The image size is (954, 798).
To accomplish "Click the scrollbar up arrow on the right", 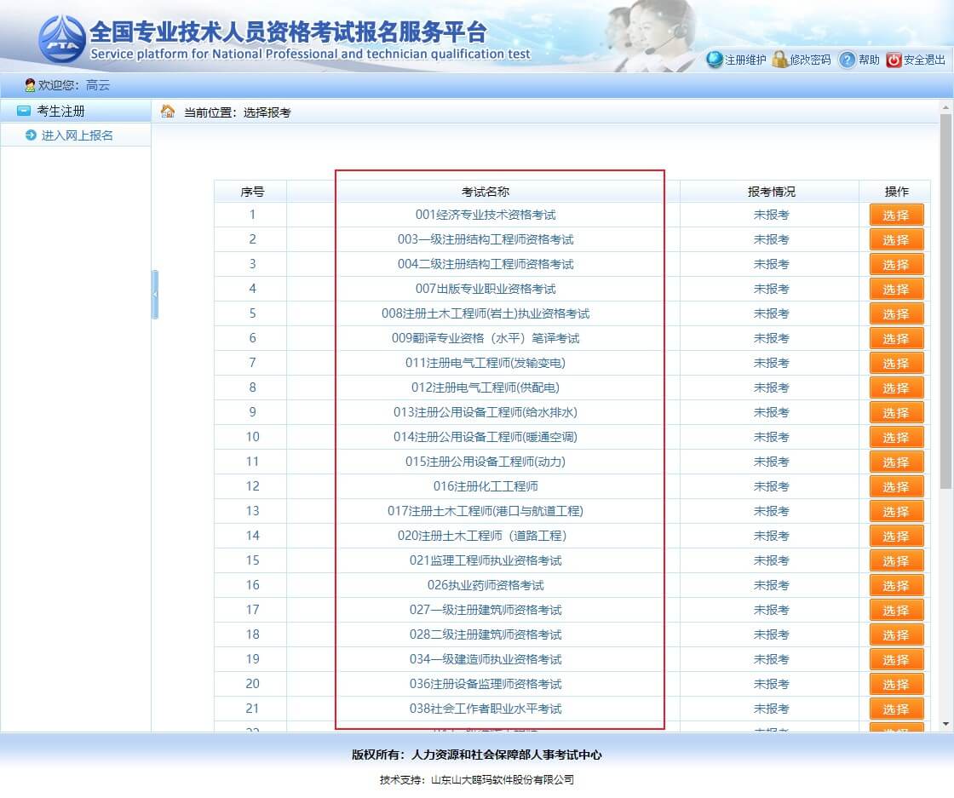I will click(946, 107).
